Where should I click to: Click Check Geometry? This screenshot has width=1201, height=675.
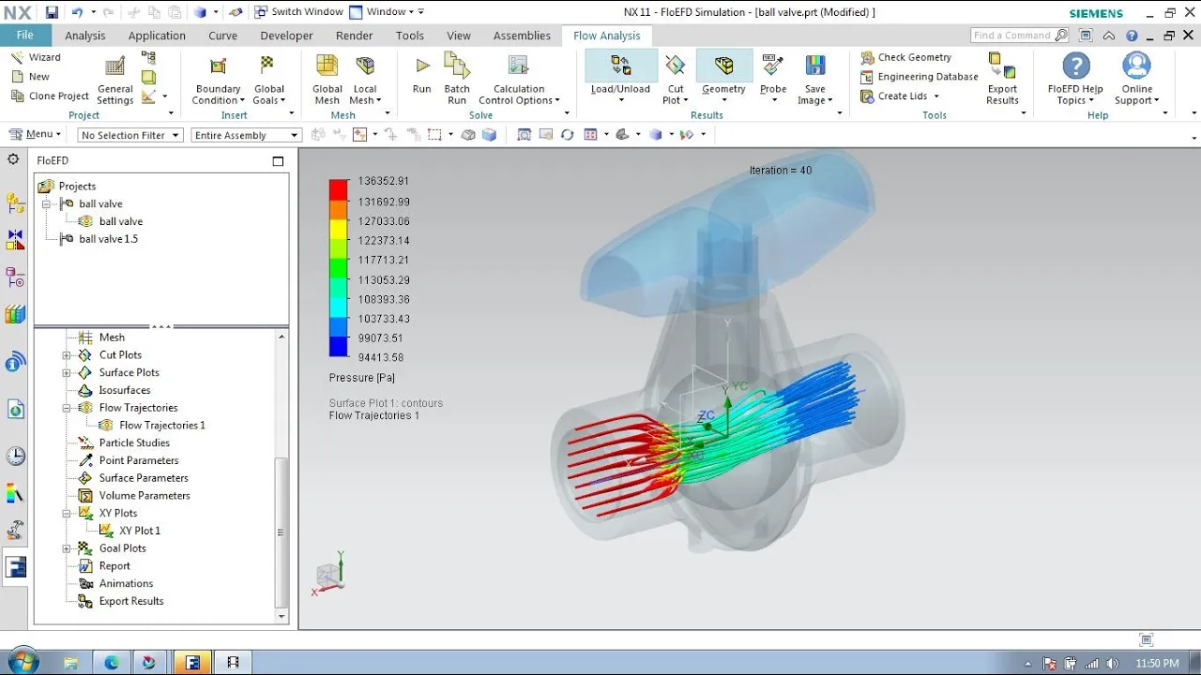tap(905, 57)
